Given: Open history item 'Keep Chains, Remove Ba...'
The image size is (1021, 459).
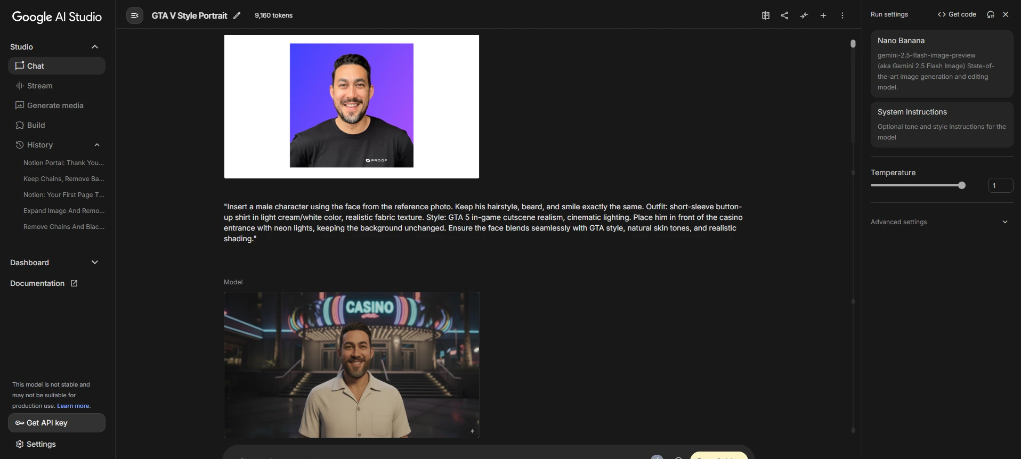Looking at the screenshot, I should coord(64,179).
